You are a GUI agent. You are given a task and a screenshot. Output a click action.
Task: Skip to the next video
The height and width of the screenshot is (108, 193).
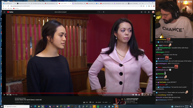tap(8, 95)
